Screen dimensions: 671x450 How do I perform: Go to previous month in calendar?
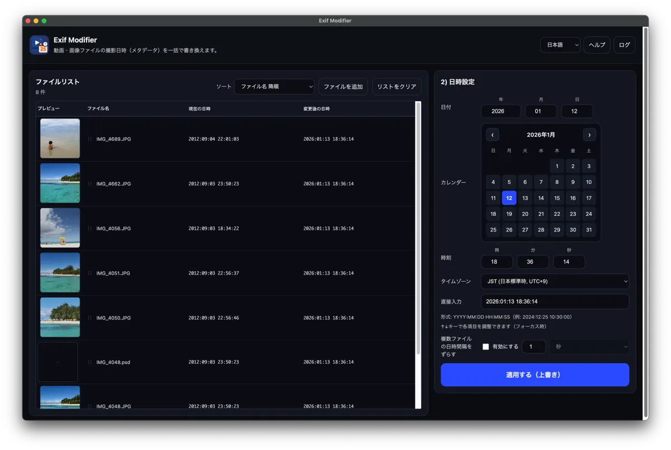492,135
